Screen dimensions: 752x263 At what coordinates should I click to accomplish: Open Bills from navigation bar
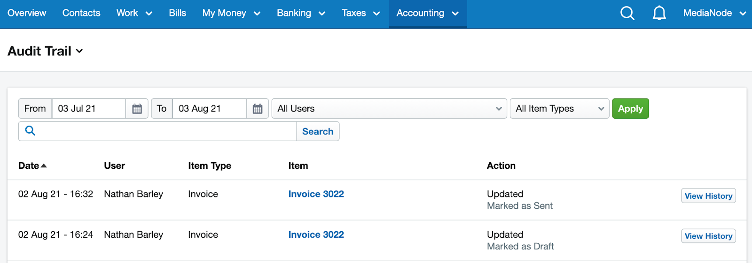178,13
